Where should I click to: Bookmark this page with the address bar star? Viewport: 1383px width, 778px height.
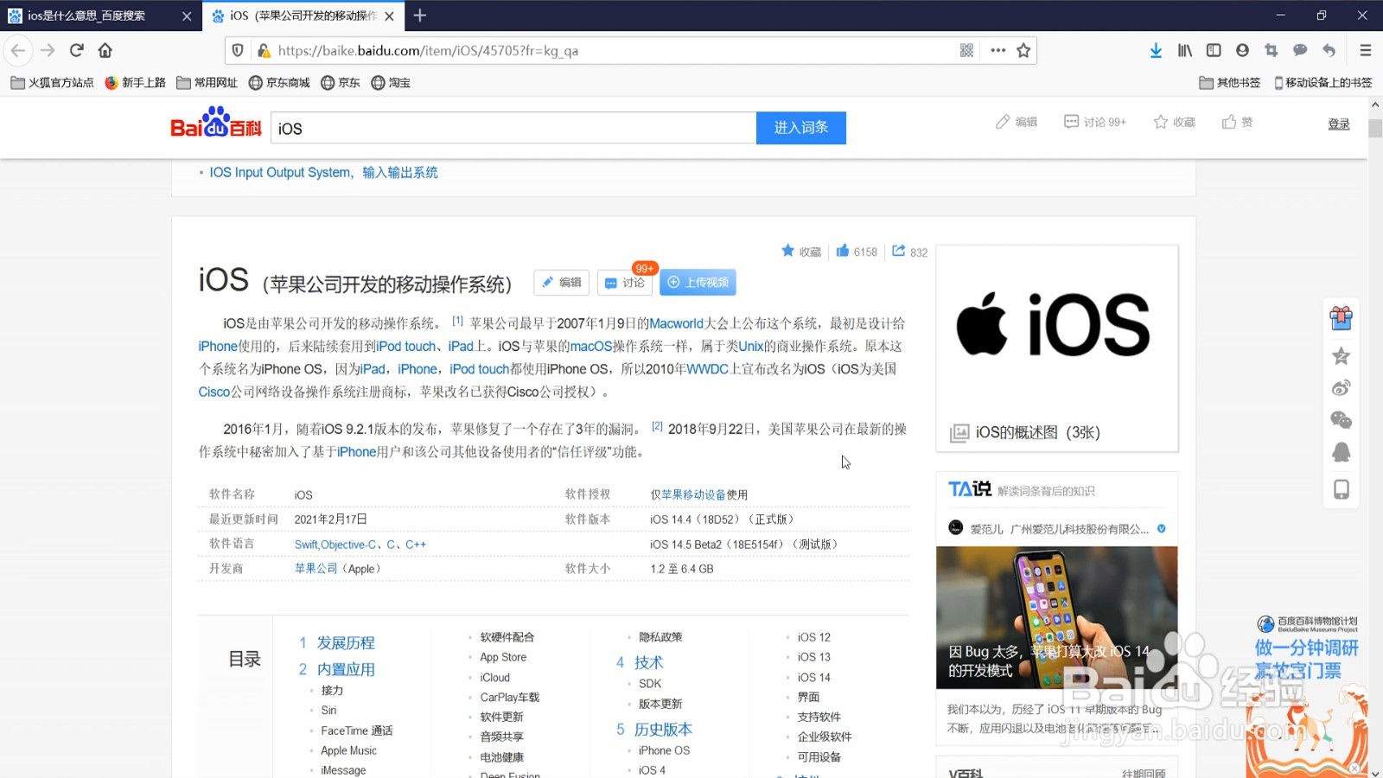coord(1023,50)
